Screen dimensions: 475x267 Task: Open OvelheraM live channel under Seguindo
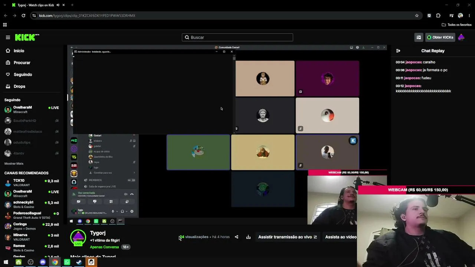(32, 109)
